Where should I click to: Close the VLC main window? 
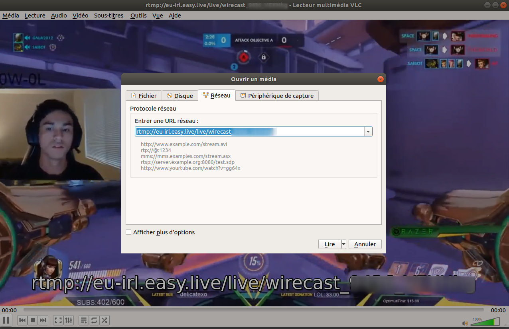503,5
